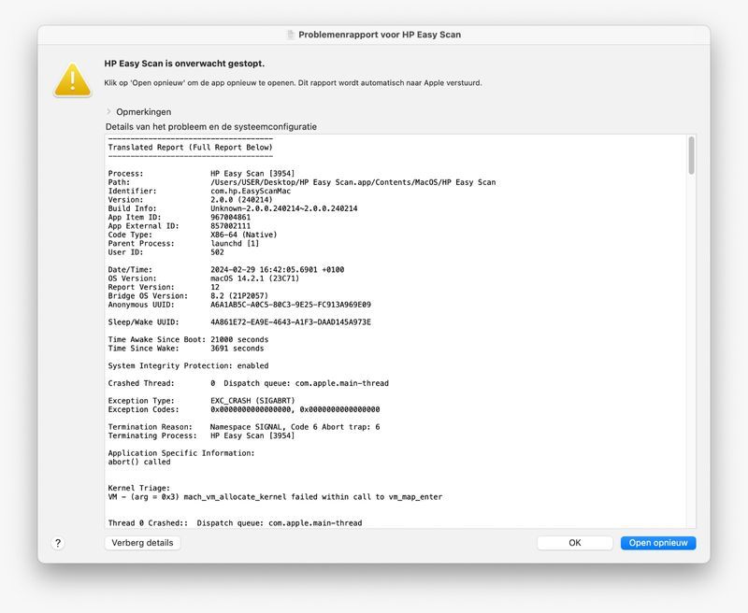Click the Path line in the report
Viewport: 748px width, 613px height.
pyautogui.click(x=301, y=182)
